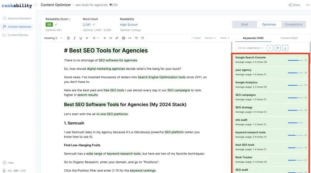Click the 2,581 word count value
This screenshot has width=311, height=173.
pyautogui.click(x=87, y=24)
